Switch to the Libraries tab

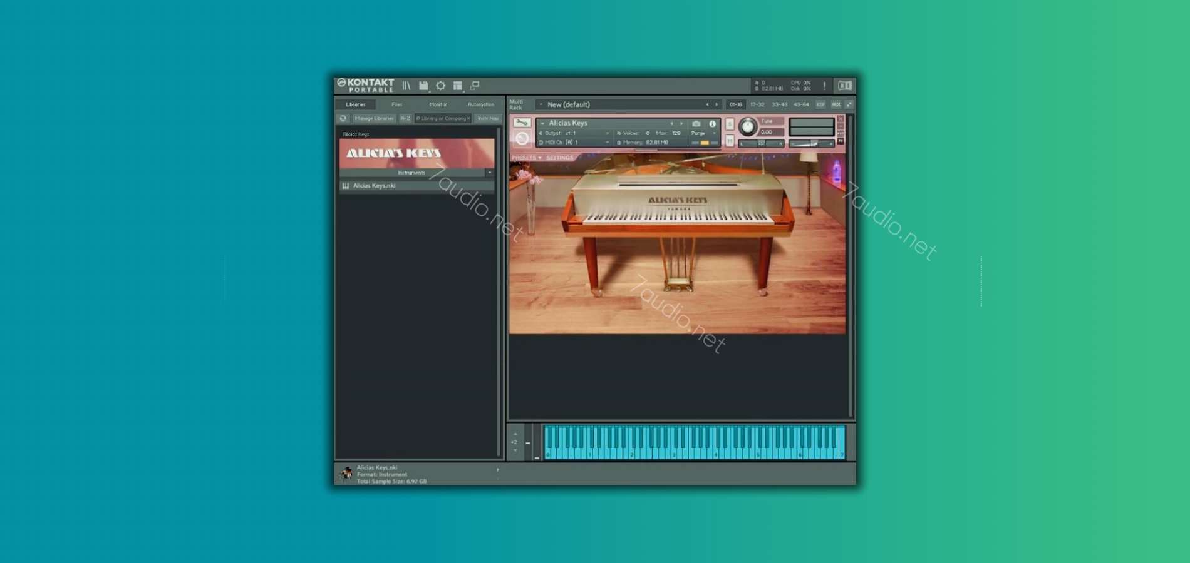pyautogui.click(x=356, y=104)
